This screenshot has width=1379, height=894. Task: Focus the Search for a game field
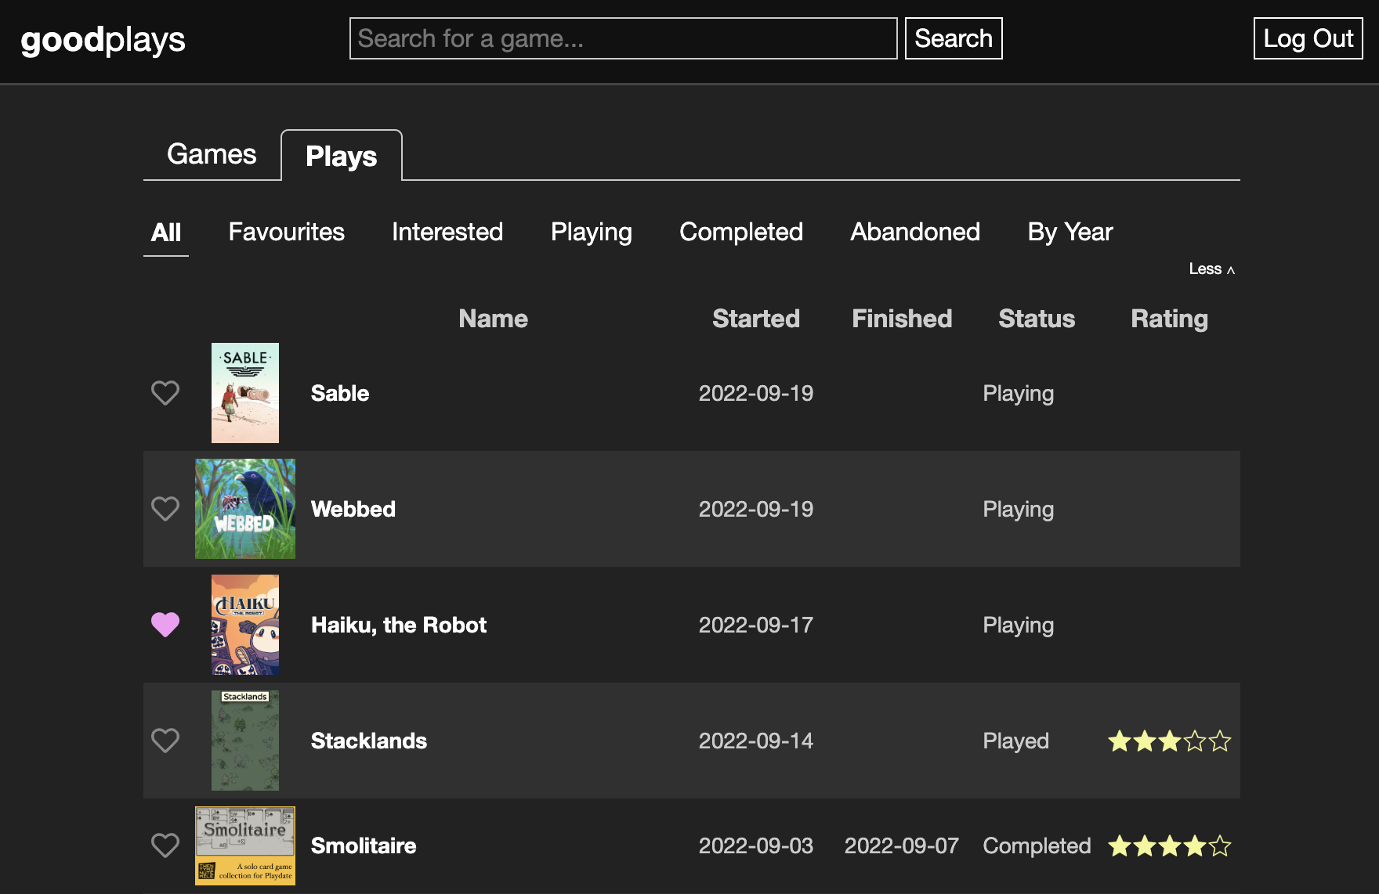point(623,38)
